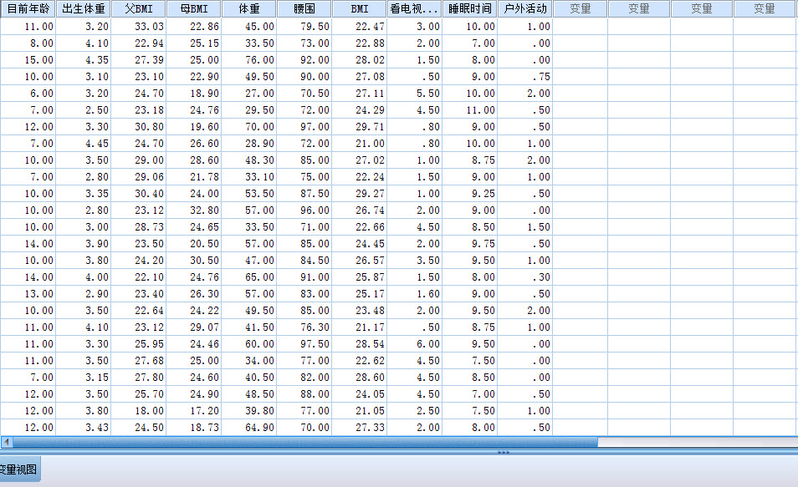Select the cell containing 28.73

pyautogui.click(x=139, y=227)
